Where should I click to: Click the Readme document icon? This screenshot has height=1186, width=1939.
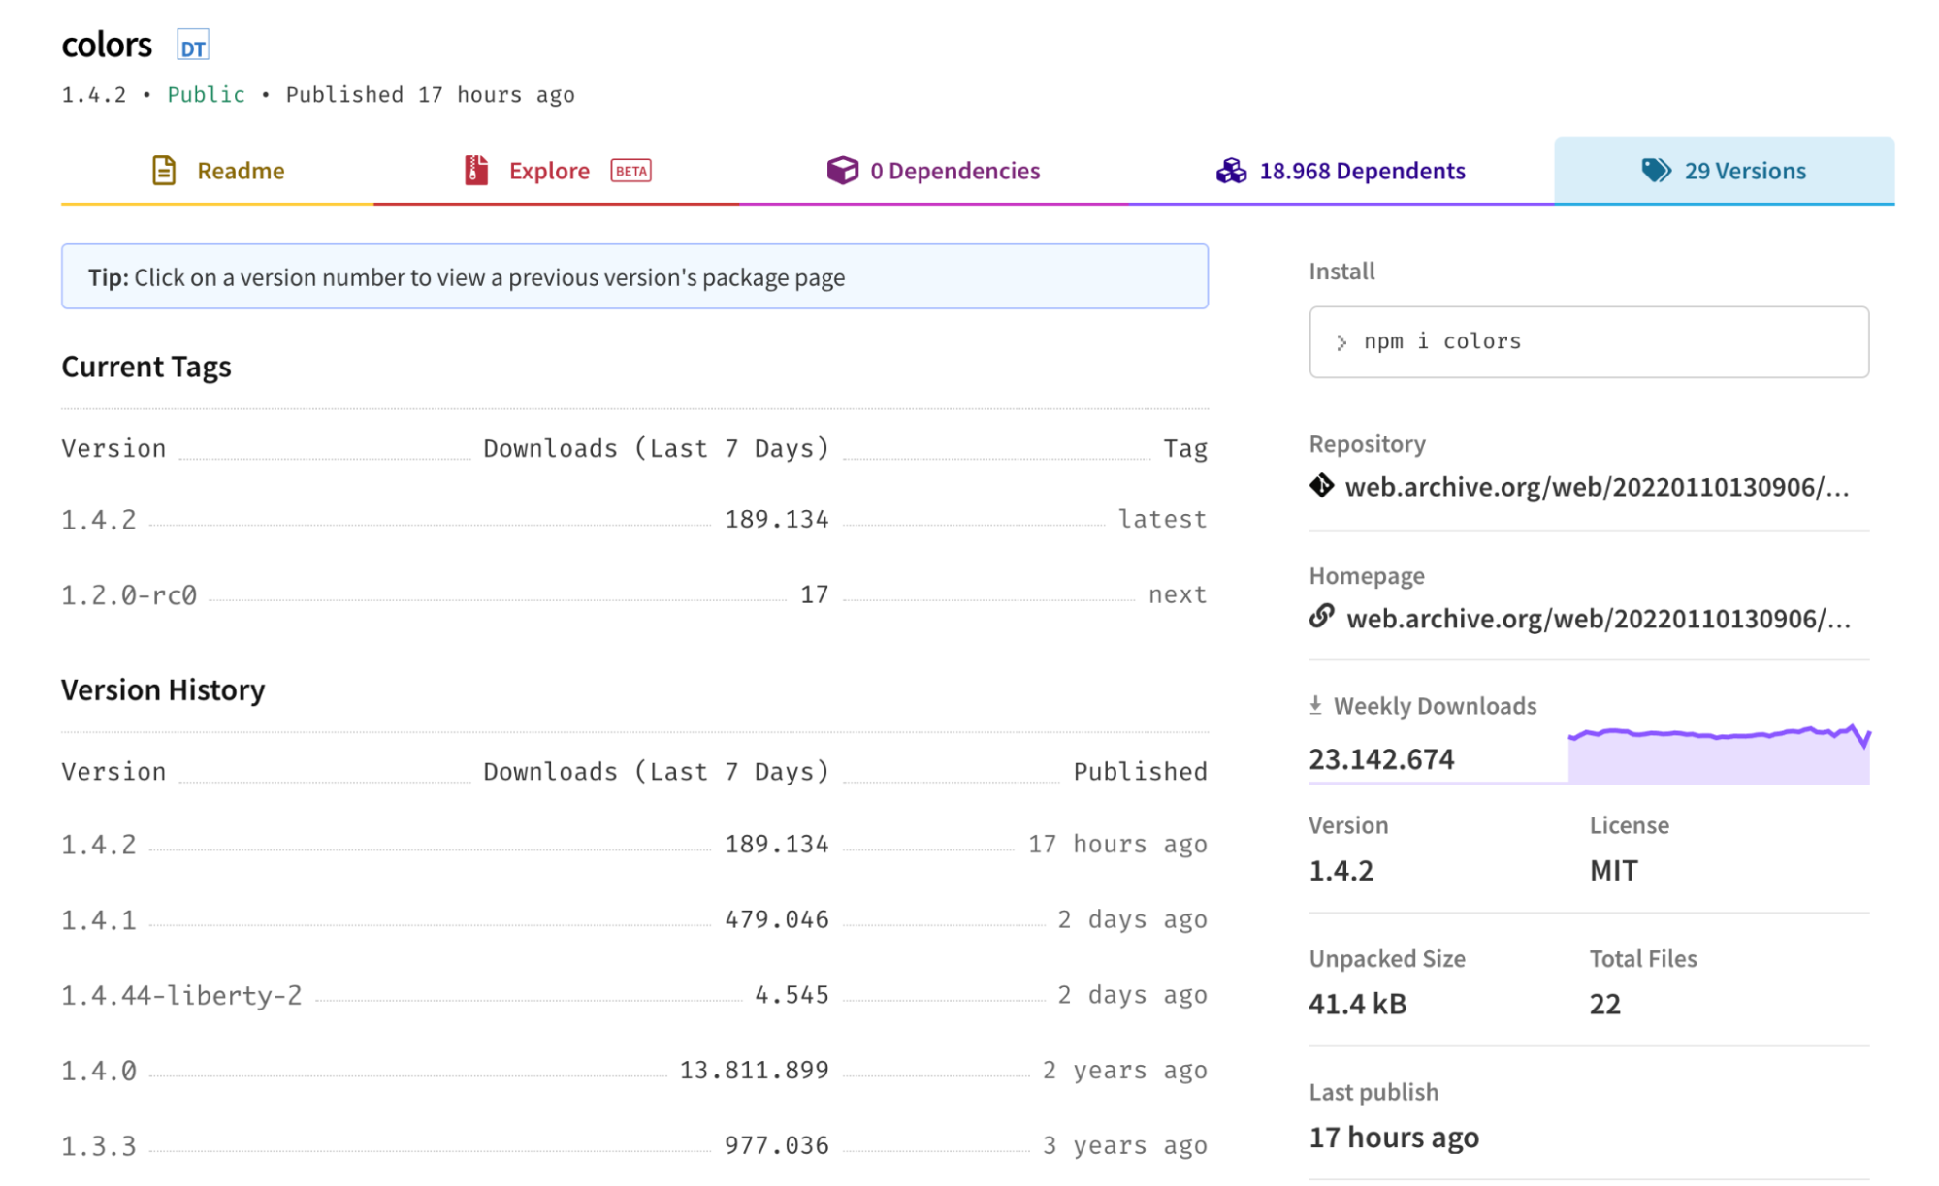click(x=164, y=170)
